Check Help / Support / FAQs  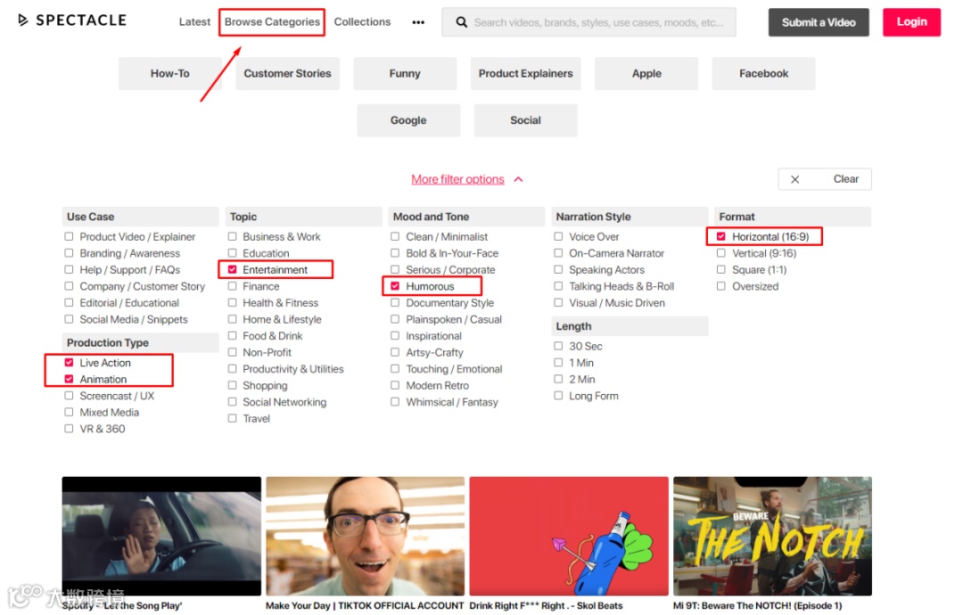[69, 269]
